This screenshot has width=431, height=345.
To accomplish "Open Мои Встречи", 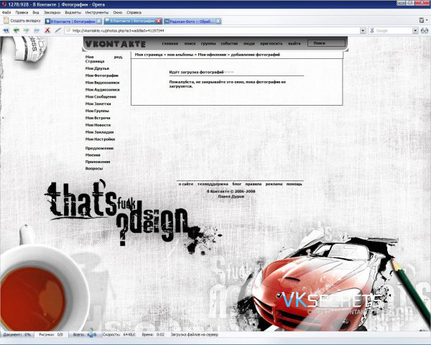I will tap(98, 118).
